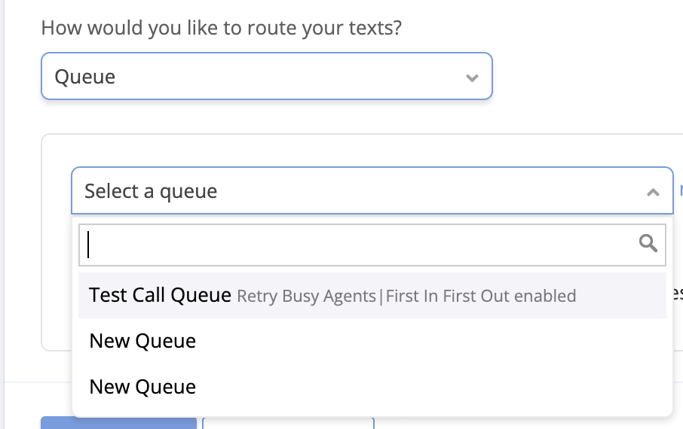Image resolution: width=683 pixels, height=429 pixels.
Task: Choose the Test Call Queue option
Action: (160, 295)
